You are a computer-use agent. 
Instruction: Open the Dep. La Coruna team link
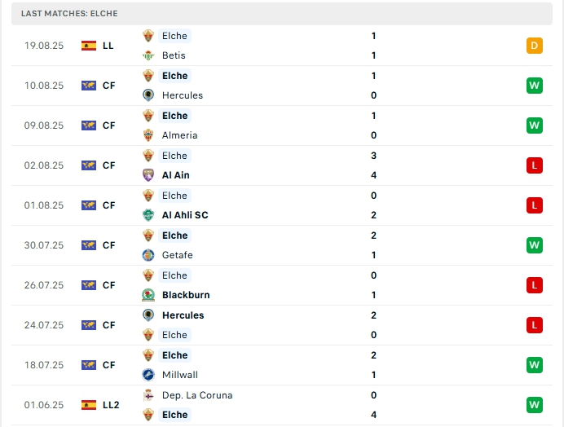(x=197, y=395)
